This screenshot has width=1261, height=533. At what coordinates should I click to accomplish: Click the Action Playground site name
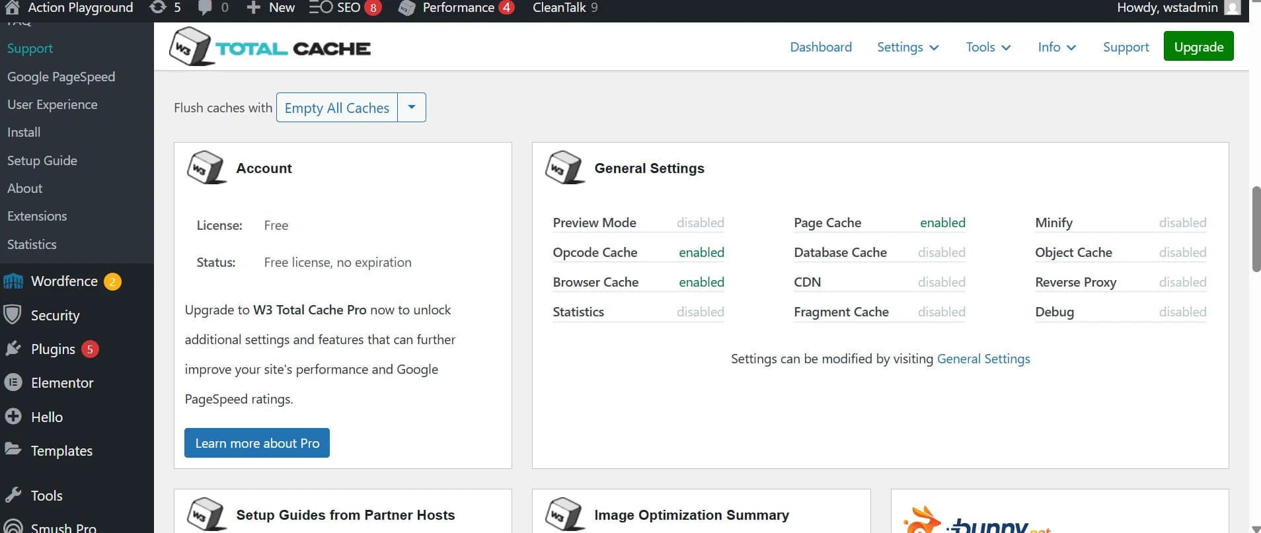point(80,7)
